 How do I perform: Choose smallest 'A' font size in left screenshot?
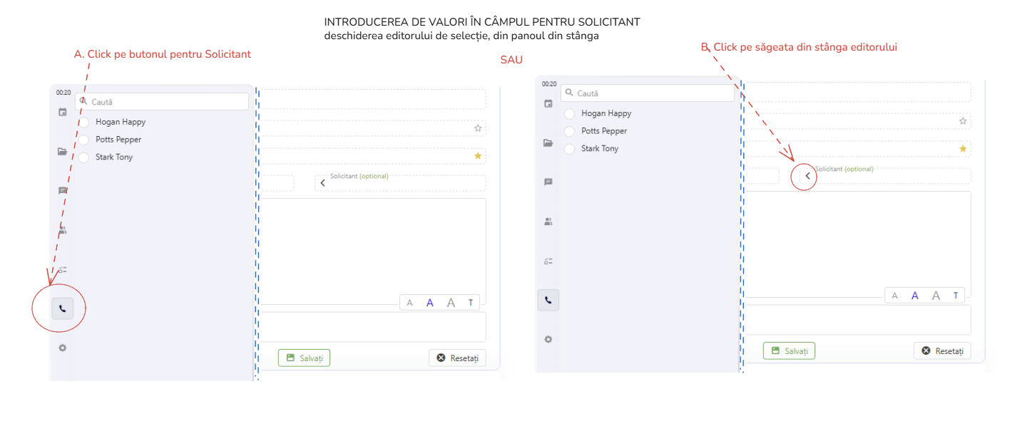pyautogui.click(x=409, y=303)
